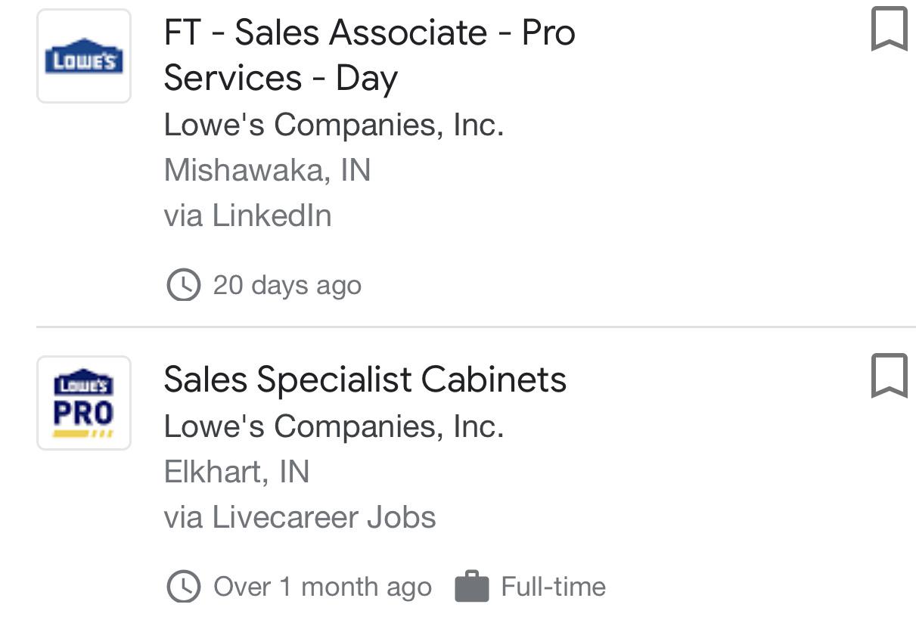This screenshot has height=626, width=916.
Task: Select the Elkhart, IN location text
Action: point(237,472)
